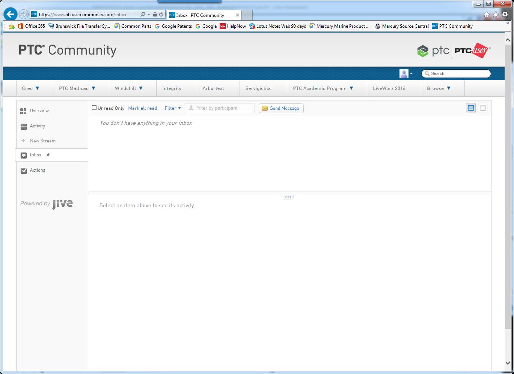Open the user avatar menu
Image resolution: width=514 pixels, height=374 pixels.
[406, 73]
